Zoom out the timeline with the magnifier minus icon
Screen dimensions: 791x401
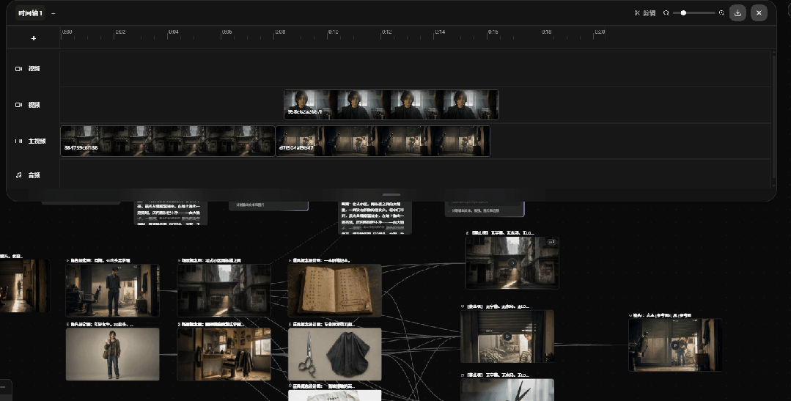666,13
